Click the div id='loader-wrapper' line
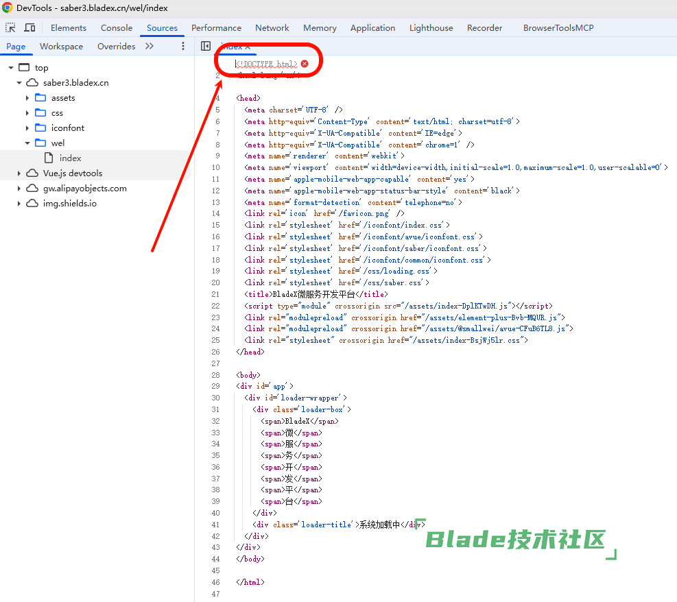677x602 pixels. [296, 398]
